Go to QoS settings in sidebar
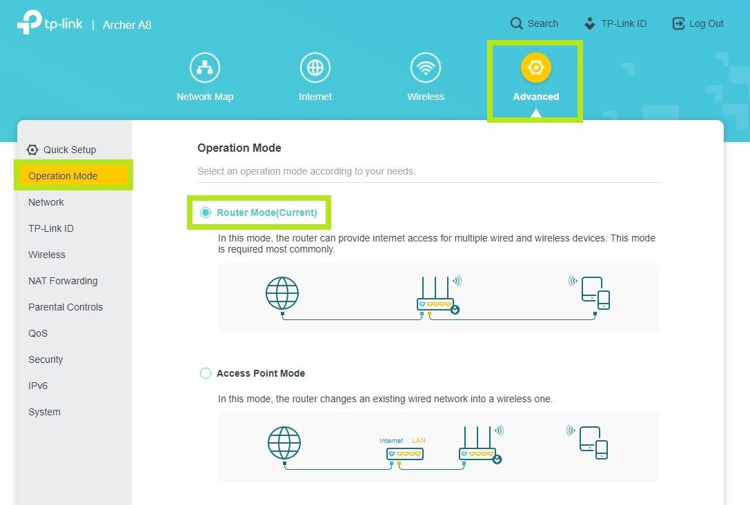This screenshot has height=505, width=750. pyautogui.click(x=38, y=333)
